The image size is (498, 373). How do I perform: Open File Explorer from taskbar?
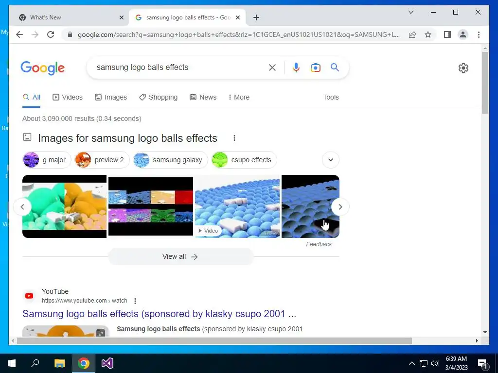59,363
